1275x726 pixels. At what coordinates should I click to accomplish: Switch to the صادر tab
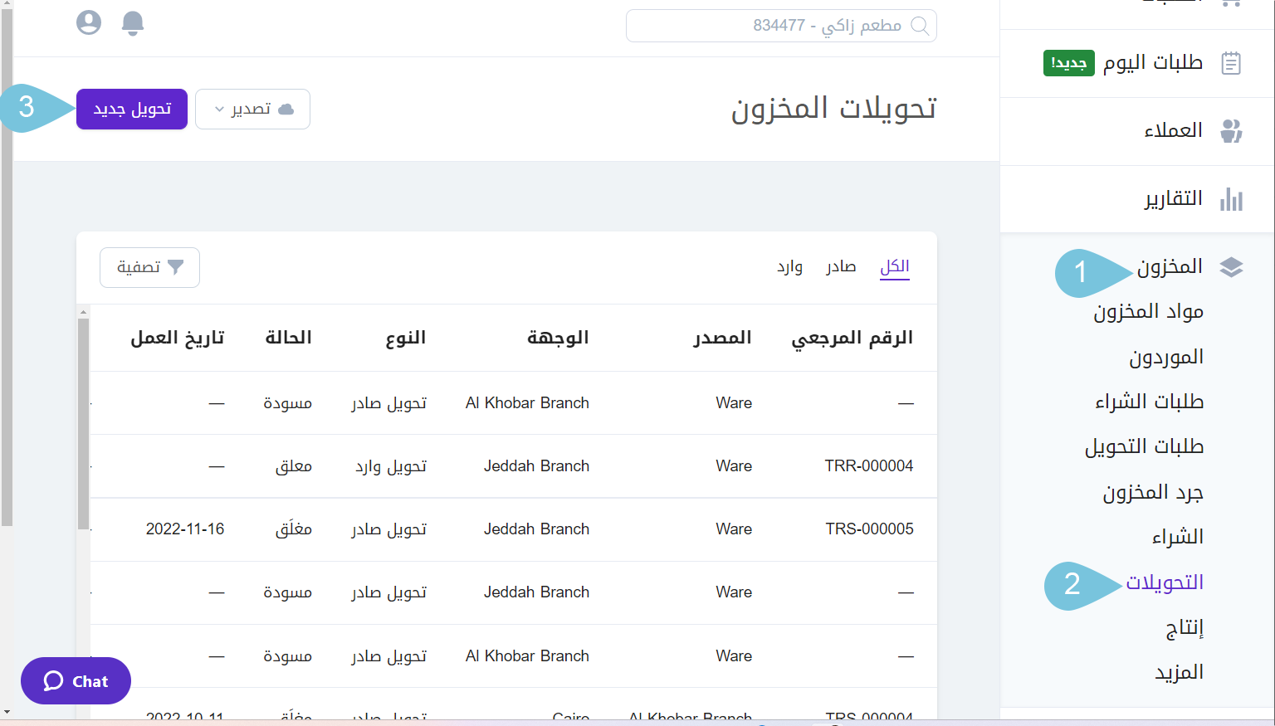tap(840, 266)
